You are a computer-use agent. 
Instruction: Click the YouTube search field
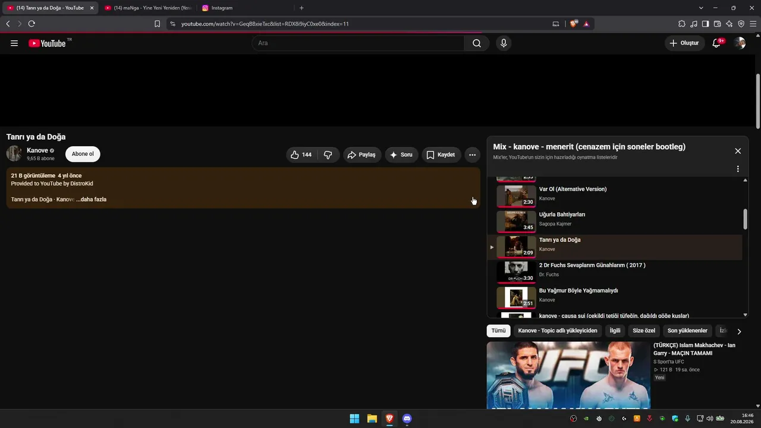coord(359,43)
